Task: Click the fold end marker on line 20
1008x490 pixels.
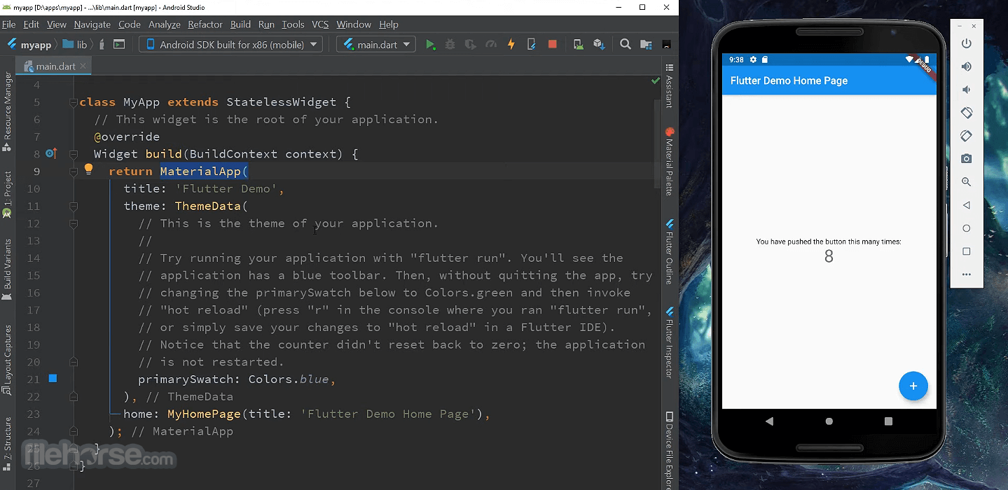Action: point(74,362)
